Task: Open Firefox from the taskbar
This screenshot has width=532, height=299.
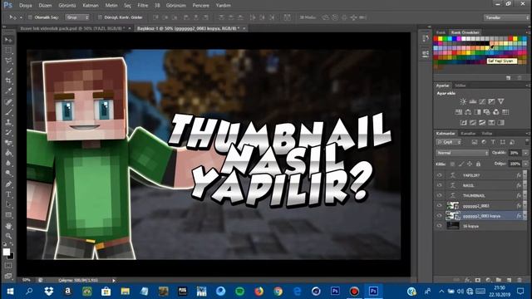Action: [259, 292]
